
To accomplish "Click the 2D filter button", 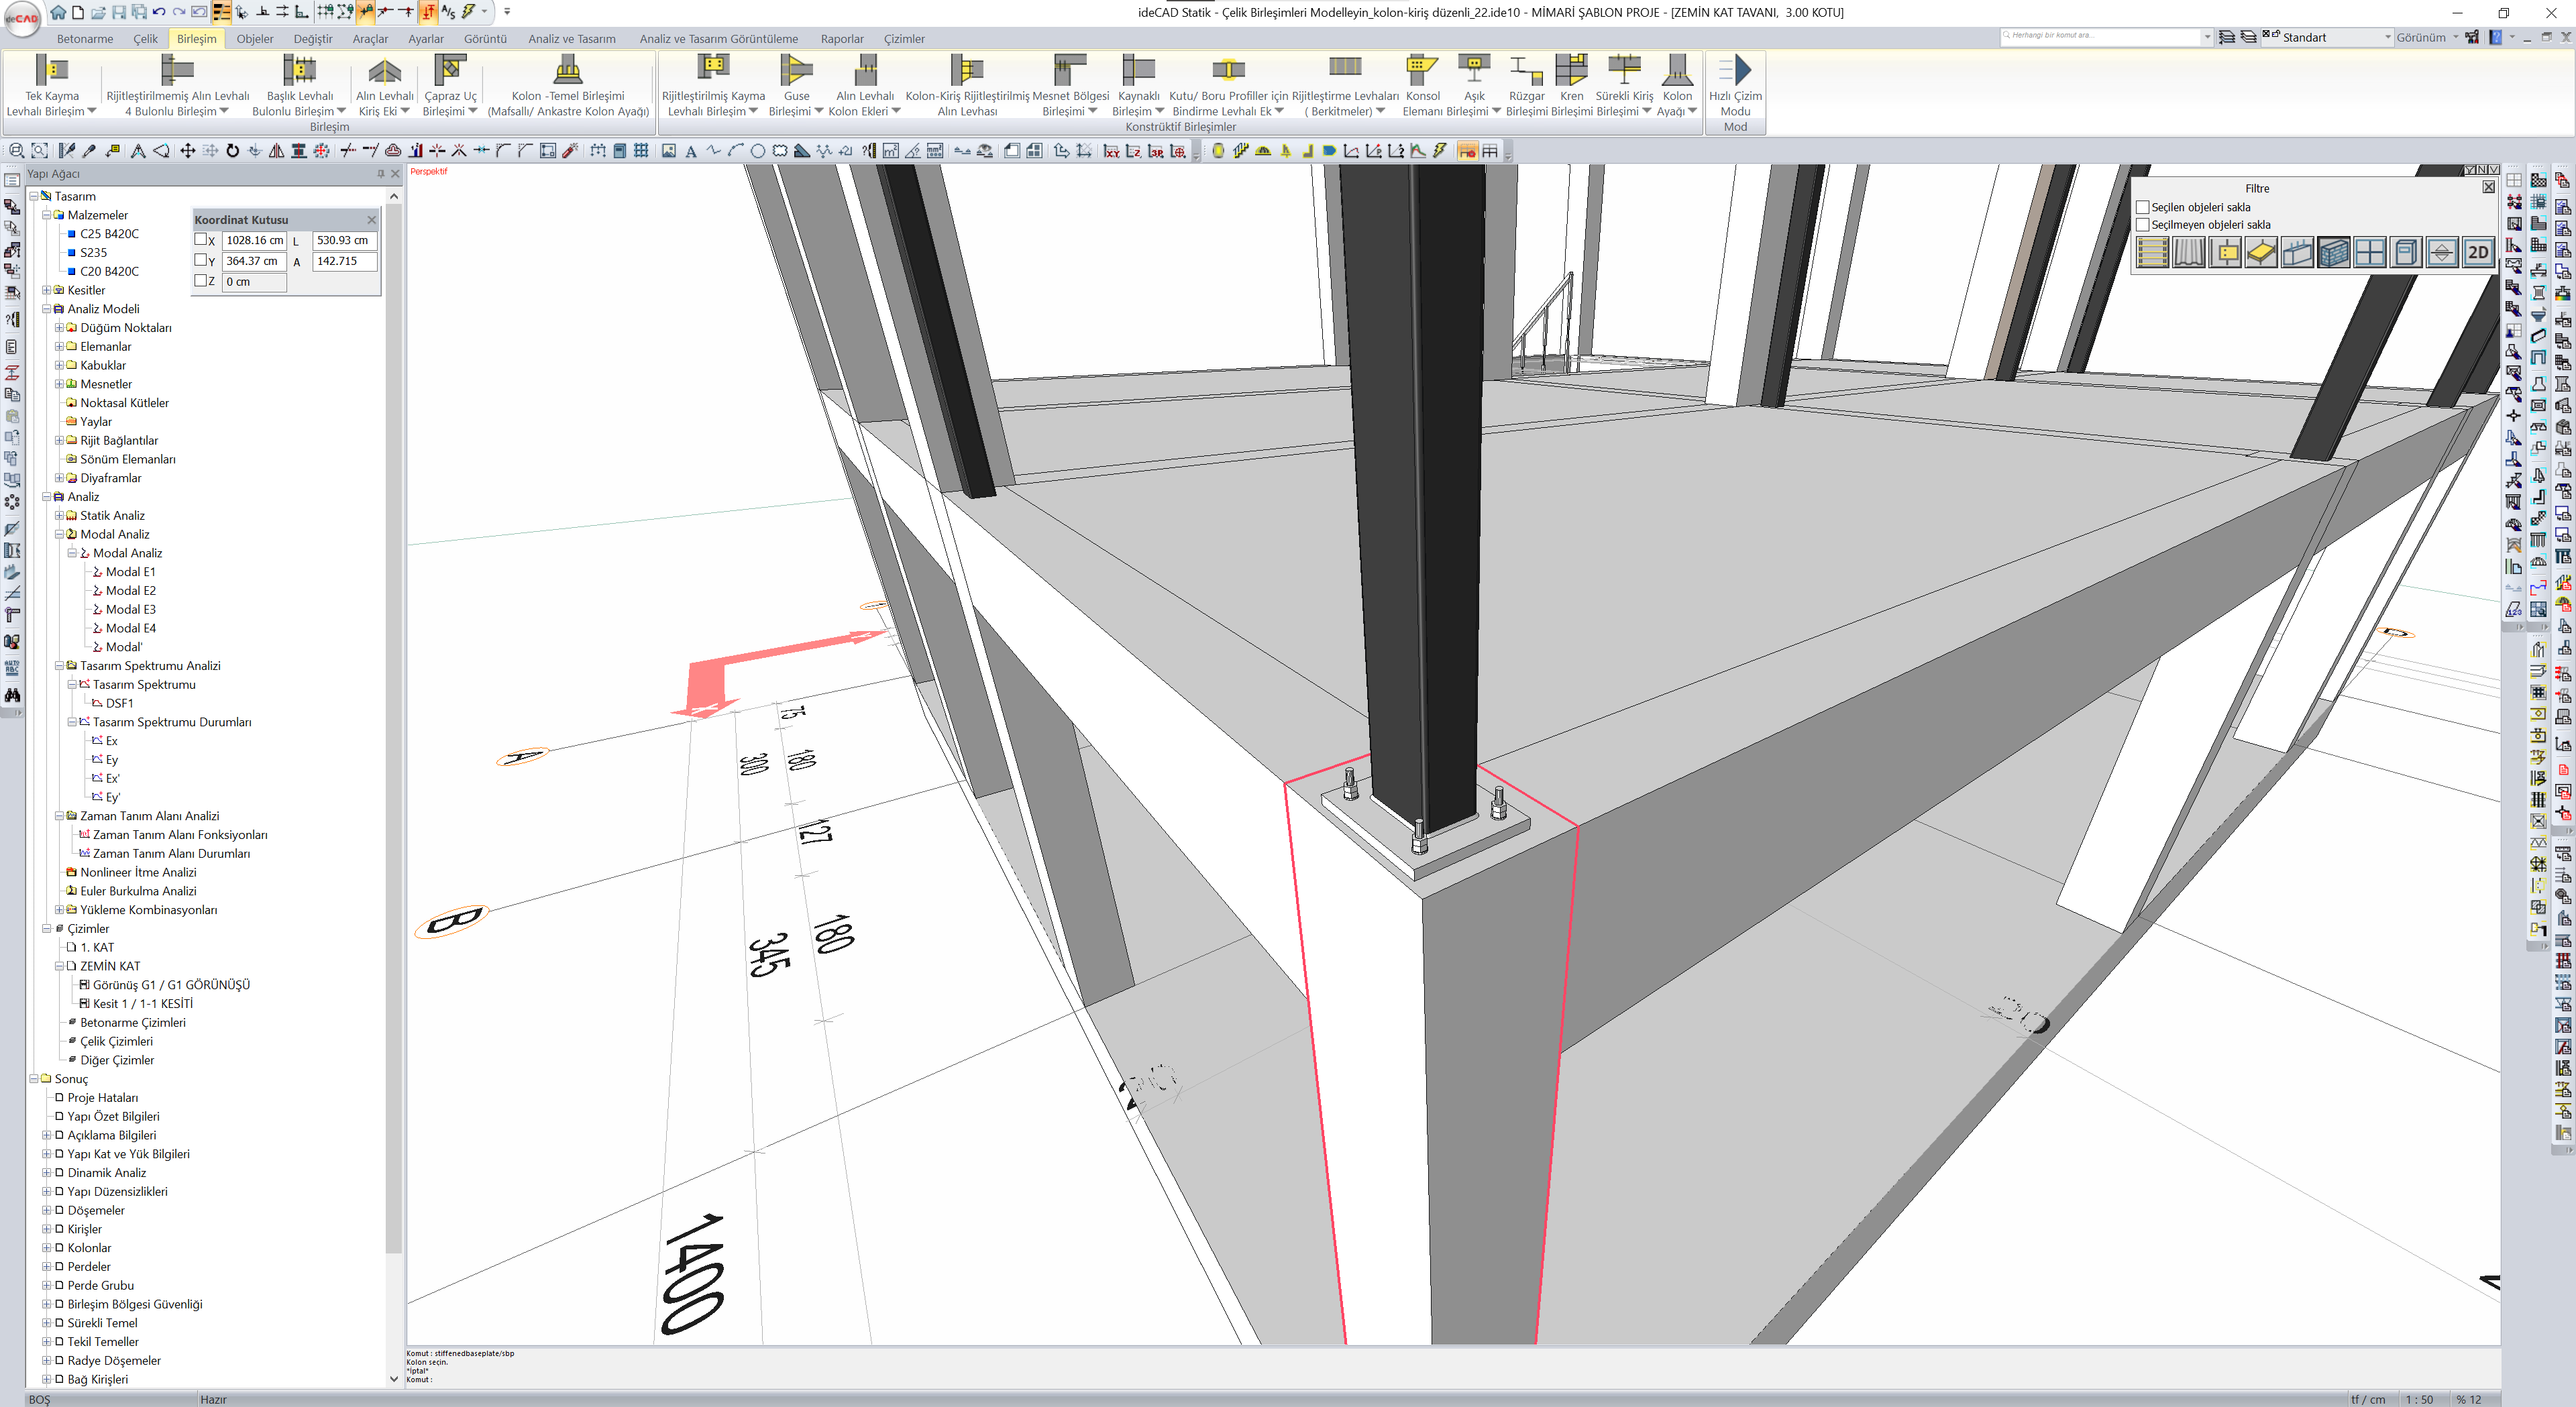I will [2477, 253].
